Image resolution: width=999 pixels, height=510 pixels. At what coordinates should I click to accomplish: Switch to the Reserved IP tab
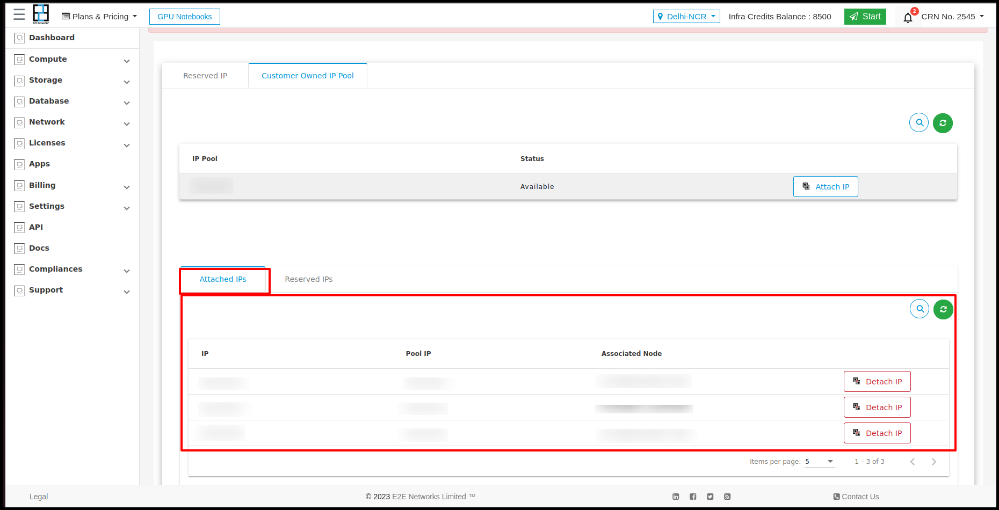click(x=205, y=76)
